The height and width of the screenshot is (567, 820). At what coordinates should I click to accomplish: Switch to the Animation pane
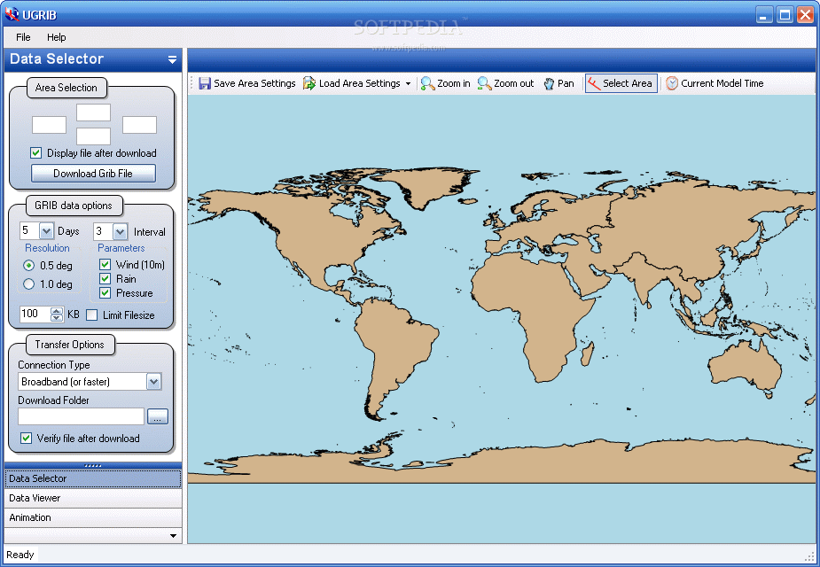point(93,517)
